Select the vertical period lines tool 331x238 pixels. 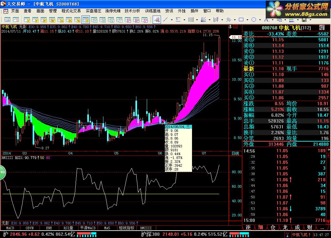[x=191, y=20]
